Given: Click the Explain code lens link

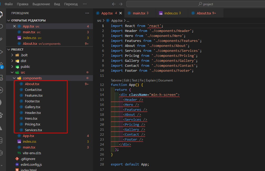Looking at the screenshot, I should (x=151, y=80).
